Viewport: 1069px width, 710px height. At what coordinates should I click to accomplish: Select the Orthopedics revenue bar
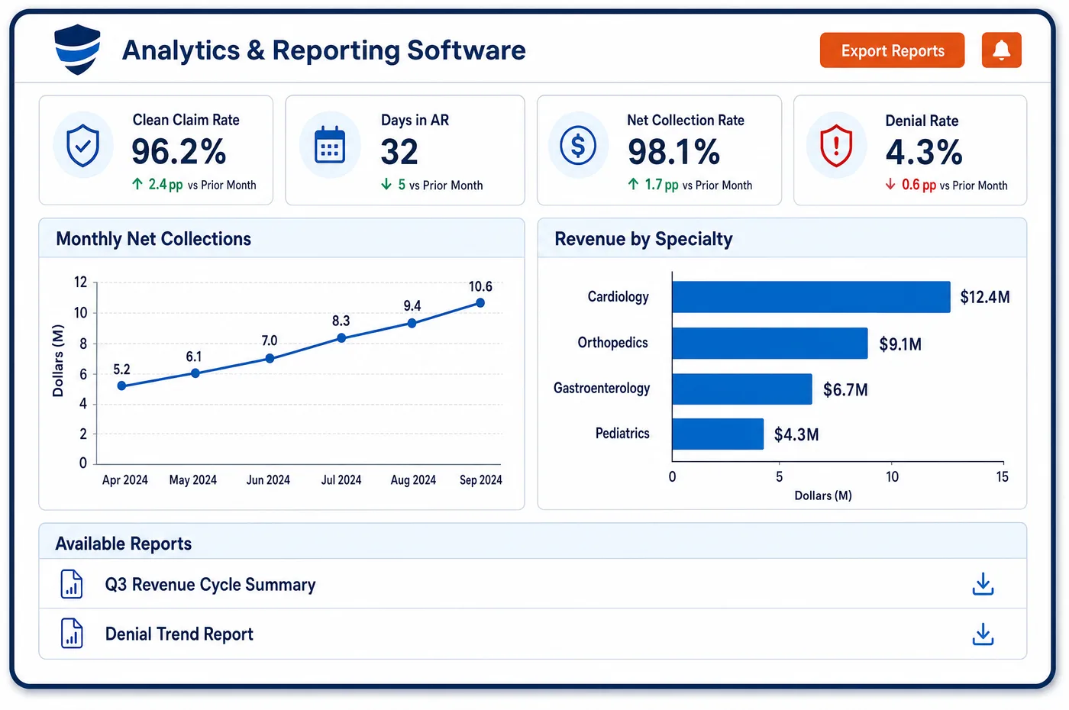click(x=770, y=343)
